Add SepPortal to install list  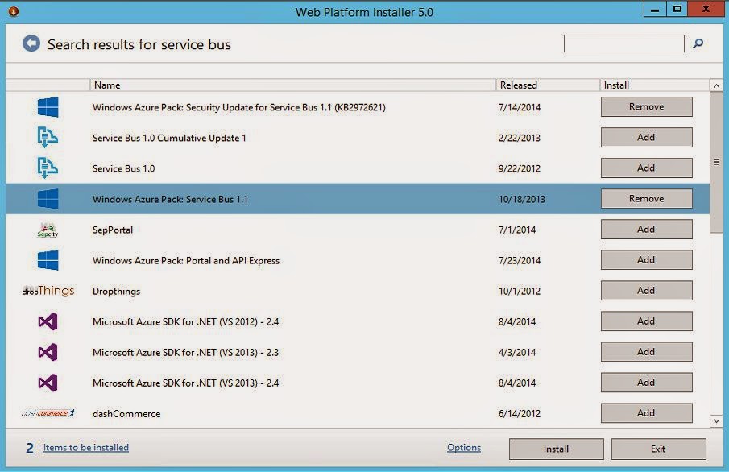[x=646, y=230]
